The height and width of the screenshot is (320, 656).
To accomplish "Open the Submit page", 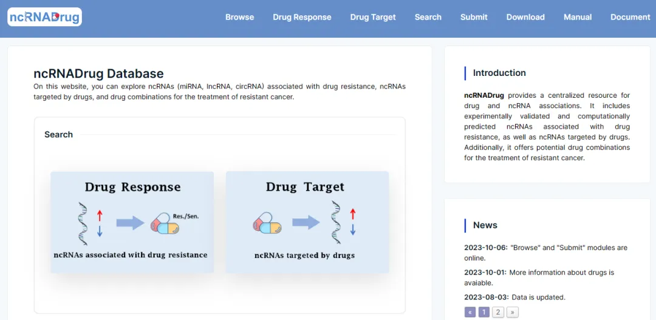I will click(474, 17).
